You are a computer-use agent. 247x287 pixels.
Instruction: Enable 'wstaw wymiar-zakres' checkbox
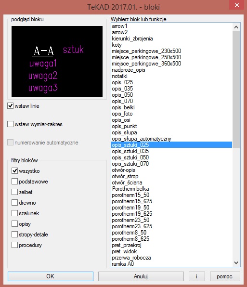[10, 124]
